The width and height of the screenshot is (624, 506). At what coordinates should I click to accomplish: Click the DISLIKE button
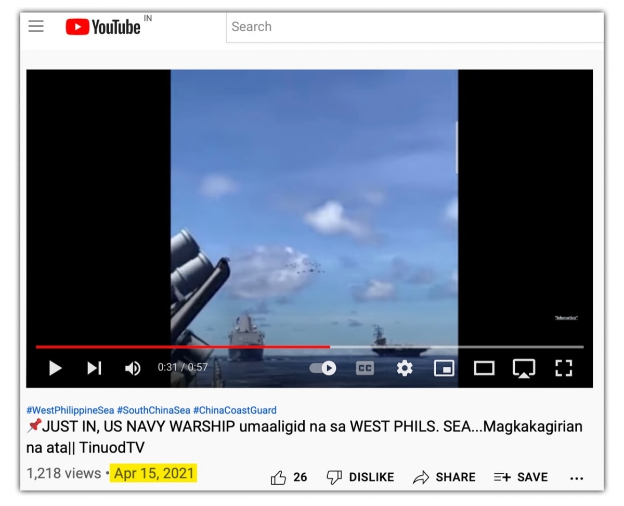click(x=360, y=477)
